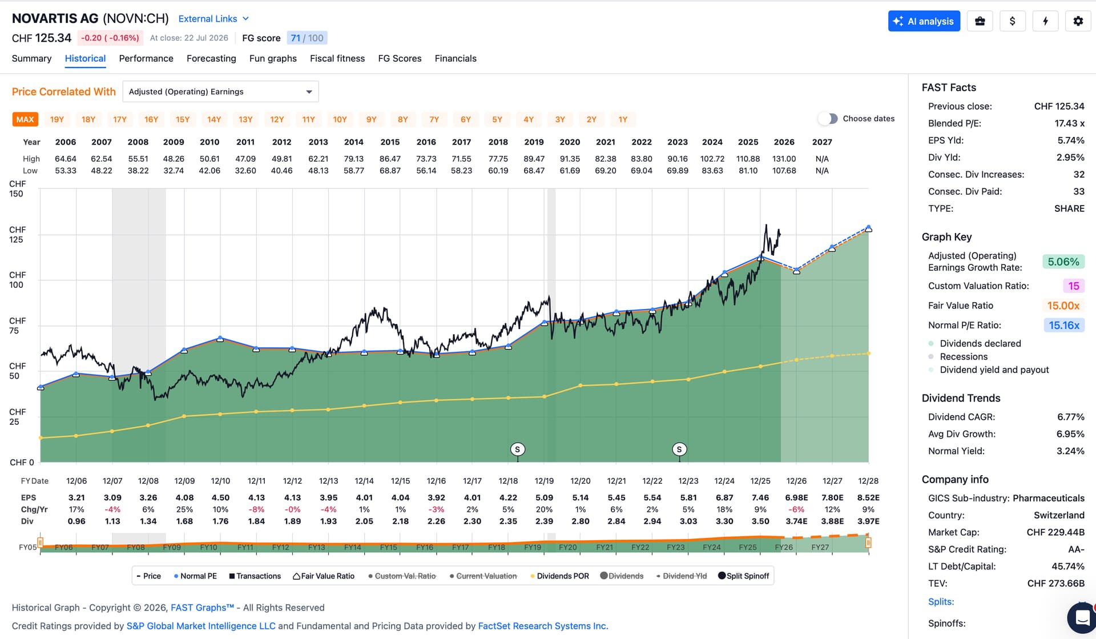The height and width of the screenshot is (639, 1096).
Task: Click the Blended P/E value 17.43 x
Action: pos(1069,123)
